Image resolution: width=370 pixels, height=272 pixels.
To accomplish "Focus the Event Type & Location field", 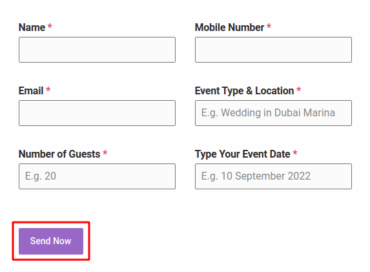I will point(273,113).
